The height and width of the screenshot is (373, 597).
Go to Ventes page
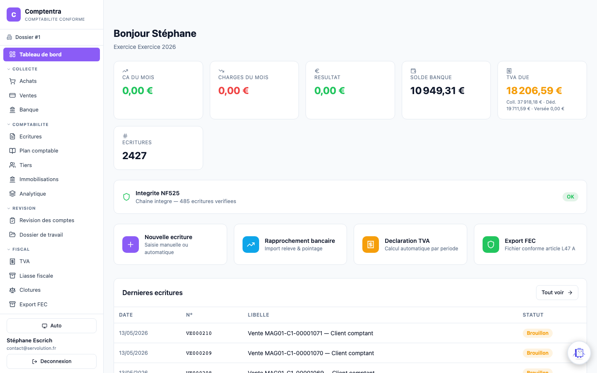(51, 95)
